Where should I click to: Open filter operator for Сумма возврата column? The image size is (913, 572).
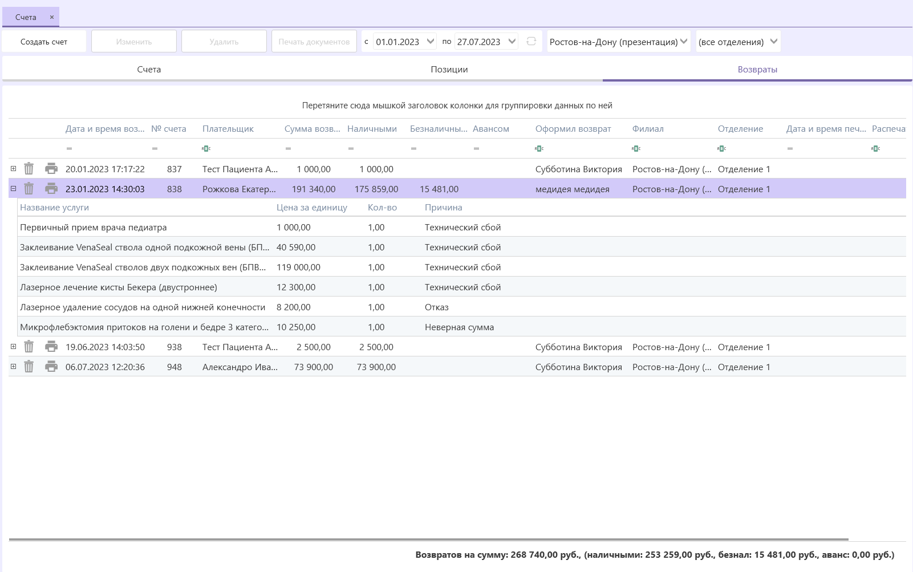(288, 148)
